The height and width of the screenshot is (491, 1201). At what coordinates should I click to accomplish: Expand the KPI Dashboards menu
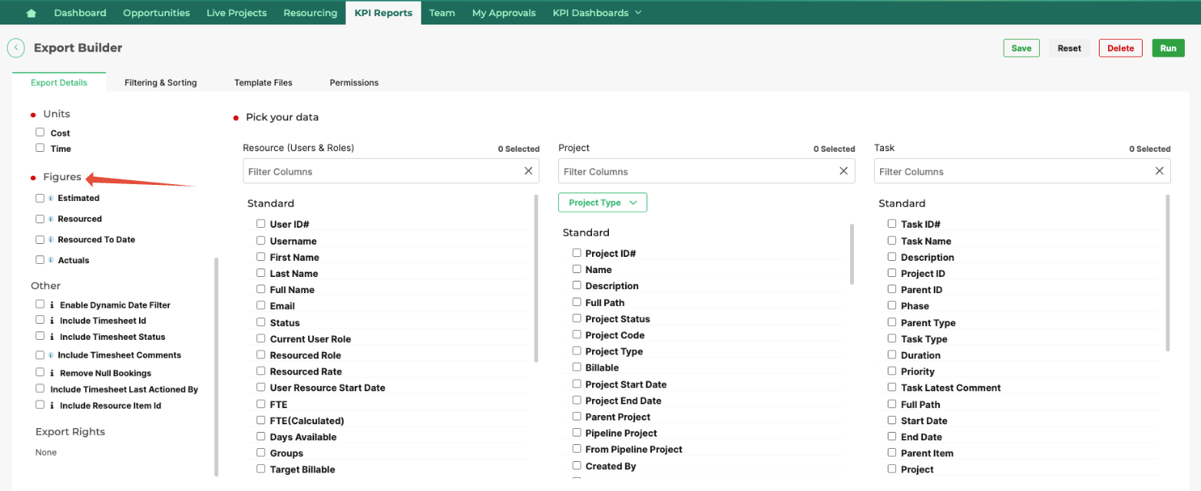[597, 13]
